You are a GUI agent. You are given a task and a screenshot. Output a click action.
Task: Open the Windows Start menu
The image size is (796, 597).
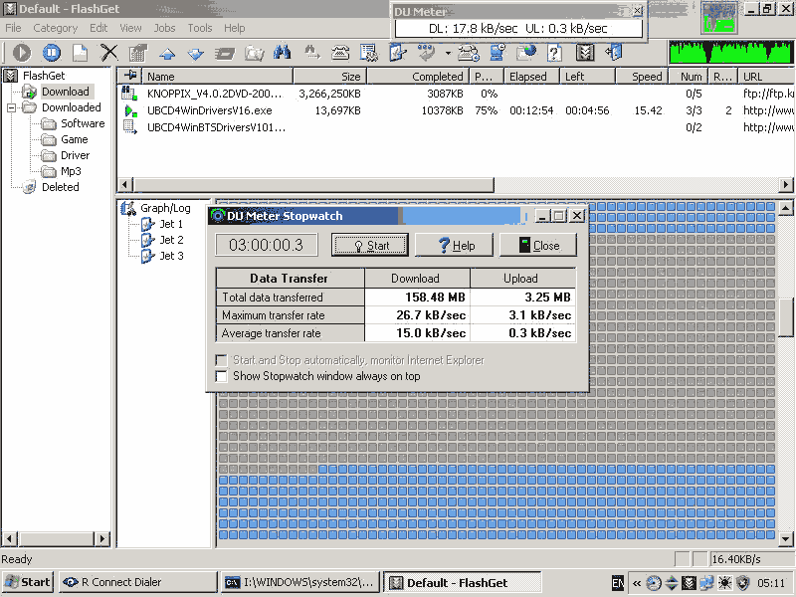click(28, 582)
